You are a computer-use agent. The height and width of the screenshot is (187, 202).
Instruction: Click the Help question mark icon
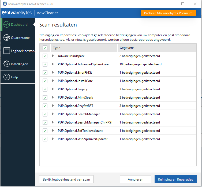point(7,77)
